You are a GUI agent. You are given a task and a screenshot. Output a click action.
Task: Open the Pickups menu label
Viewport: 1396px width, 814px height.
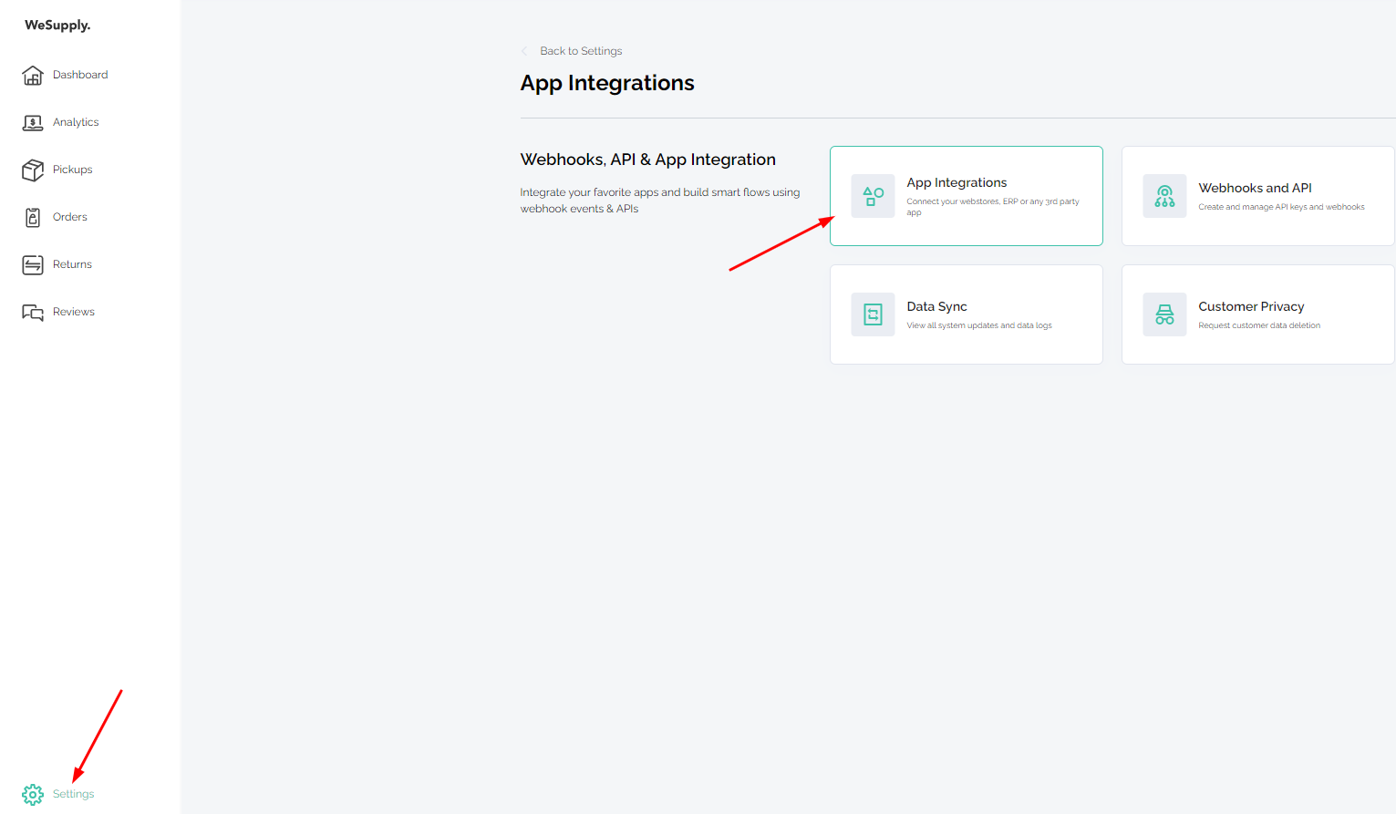coord(73,170)
